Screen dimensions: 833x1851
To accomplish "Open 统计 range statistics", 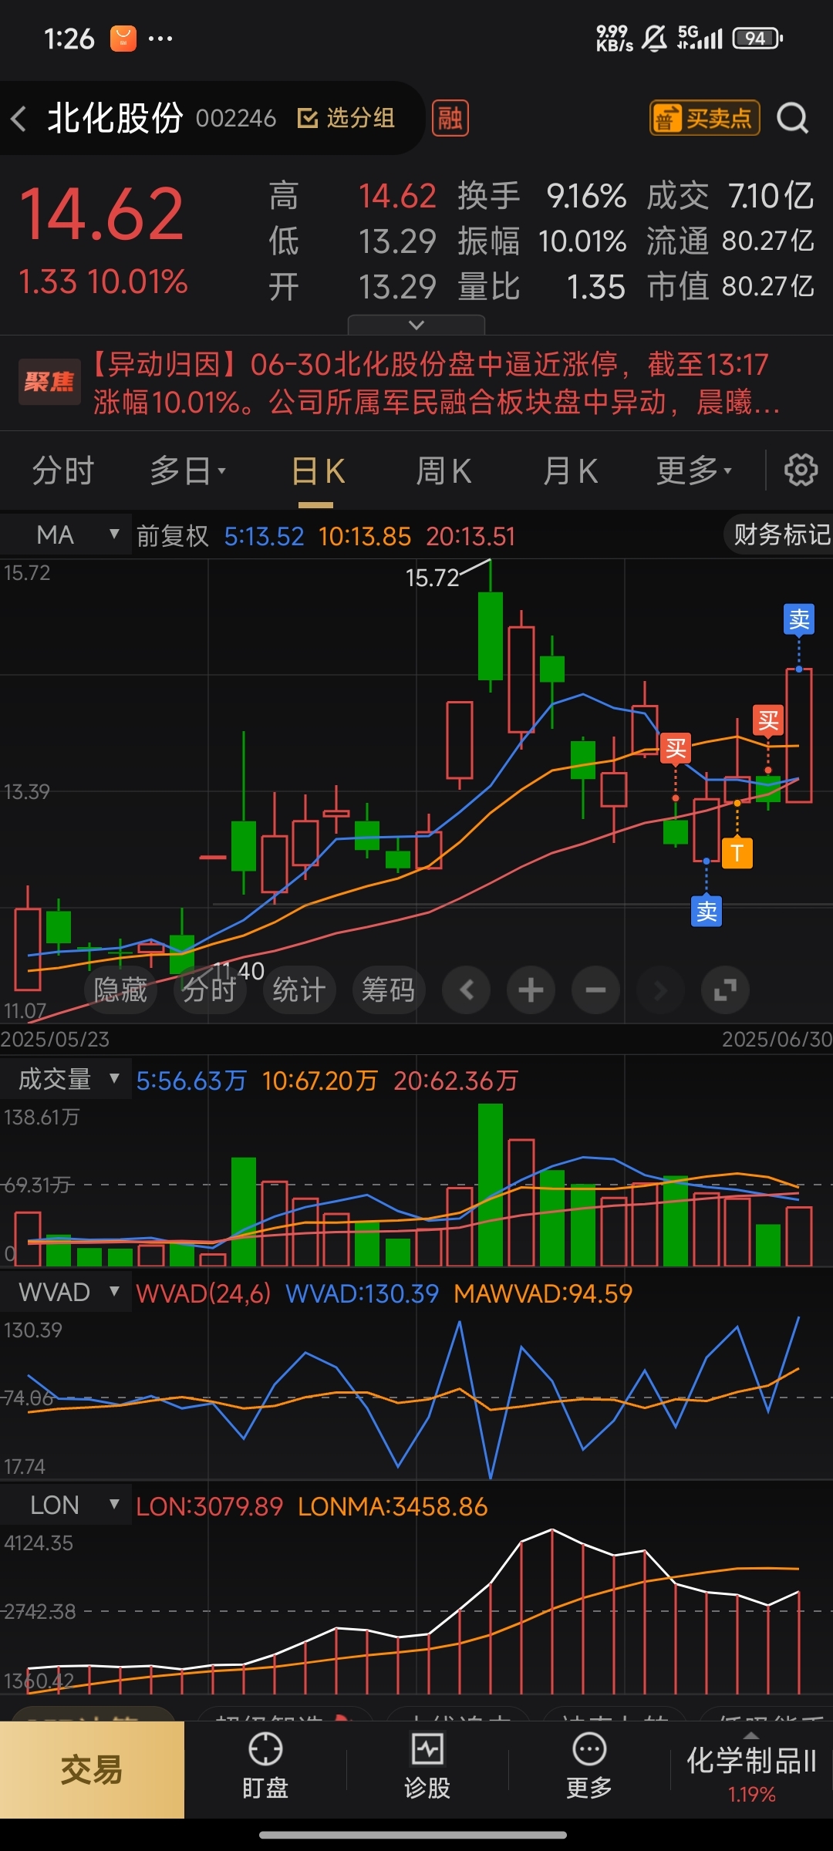I will (x=299, y=990).
